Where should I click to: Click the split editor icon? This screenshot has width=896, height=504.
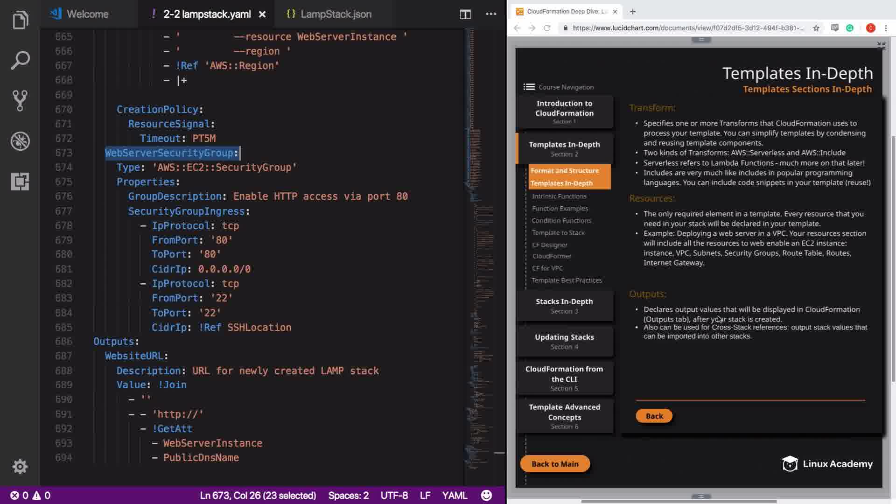click(465, 14)
